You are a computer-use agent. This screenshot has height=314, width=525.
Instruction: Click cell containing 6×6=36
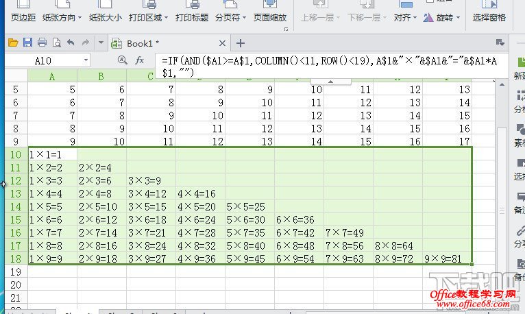(x=299, y=219)
